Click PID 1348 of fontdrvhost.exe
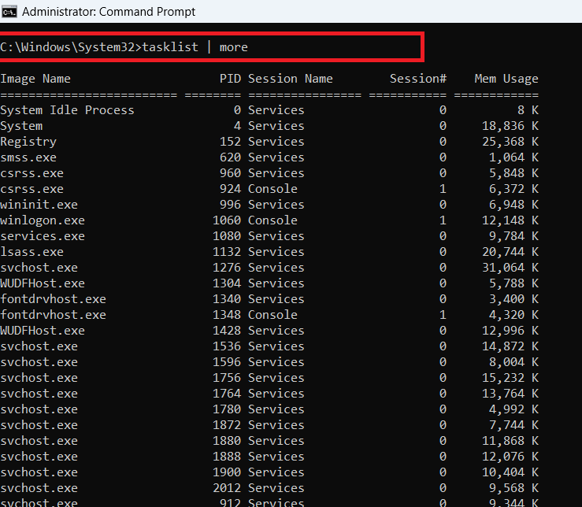 coord(227,315)
